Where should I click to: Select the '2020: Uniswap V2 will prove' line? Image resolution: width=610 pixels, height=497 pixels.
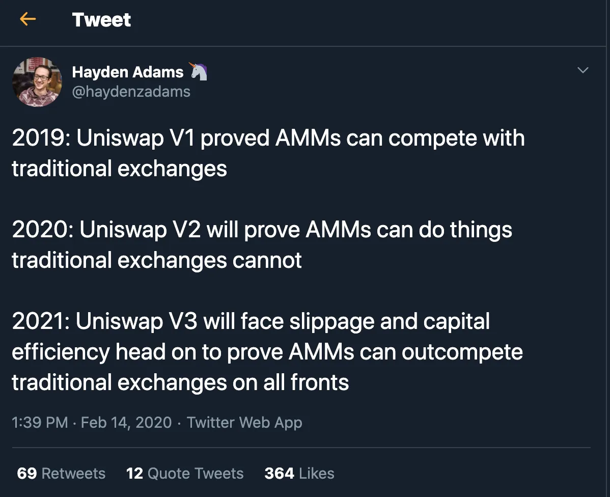click(x=262, y=230)
